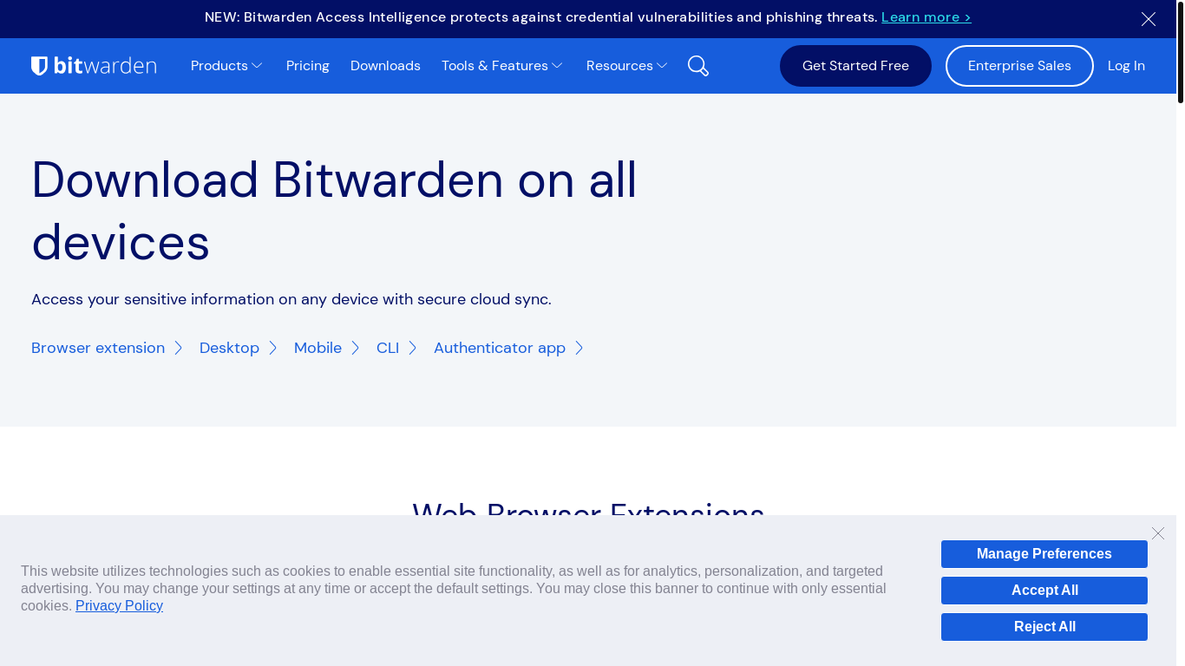This screenshot has height=666, width=1185.
Task: Open the search magnifier icon
Action: (698, 66)
